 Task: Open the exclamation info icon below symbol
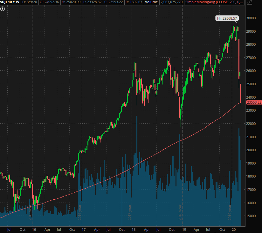pyautogui.click(x=3, y=9)
